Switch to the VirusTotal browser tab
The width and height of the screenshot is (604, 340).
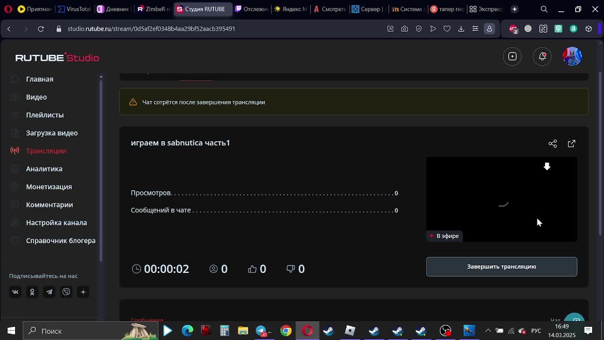(74, 9)
